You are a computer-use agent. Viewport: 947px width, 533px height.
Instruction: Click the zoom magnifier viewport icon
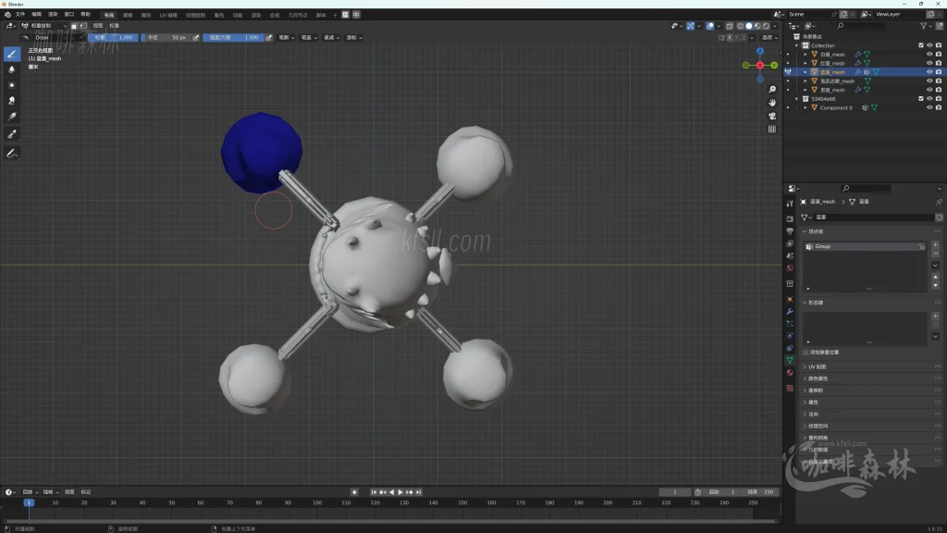(x=772, y=90)
